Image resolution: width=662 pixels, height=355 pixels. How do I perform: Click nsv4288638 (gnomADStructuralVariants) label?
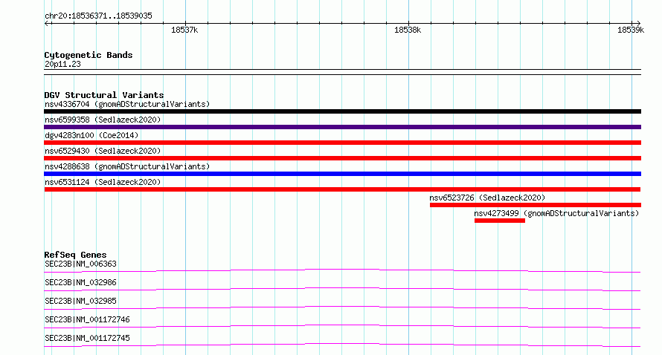click(x=127, y=166)
